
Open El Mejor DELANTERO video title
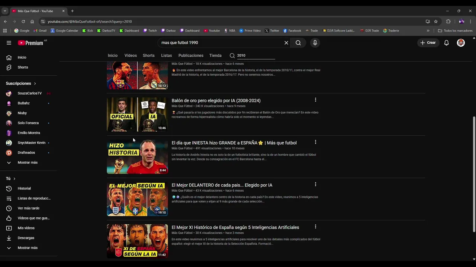click(x=222, y=185)
